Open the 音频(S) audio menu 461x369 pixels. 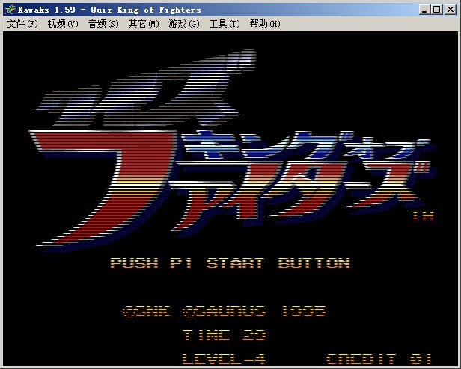coord(103,24)
